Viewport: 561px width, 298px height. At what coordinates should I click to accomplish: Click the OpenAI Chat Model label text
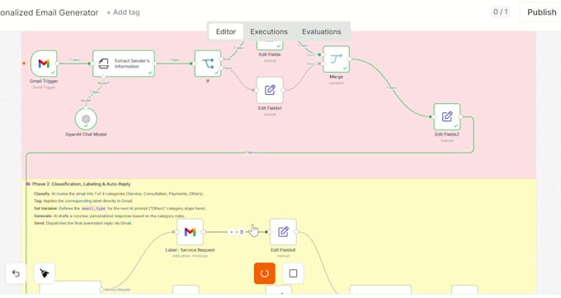pos(86,135)
